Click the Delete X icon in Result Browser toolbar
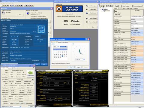Viewport: 144px width, 108px height. pos(113,6)
